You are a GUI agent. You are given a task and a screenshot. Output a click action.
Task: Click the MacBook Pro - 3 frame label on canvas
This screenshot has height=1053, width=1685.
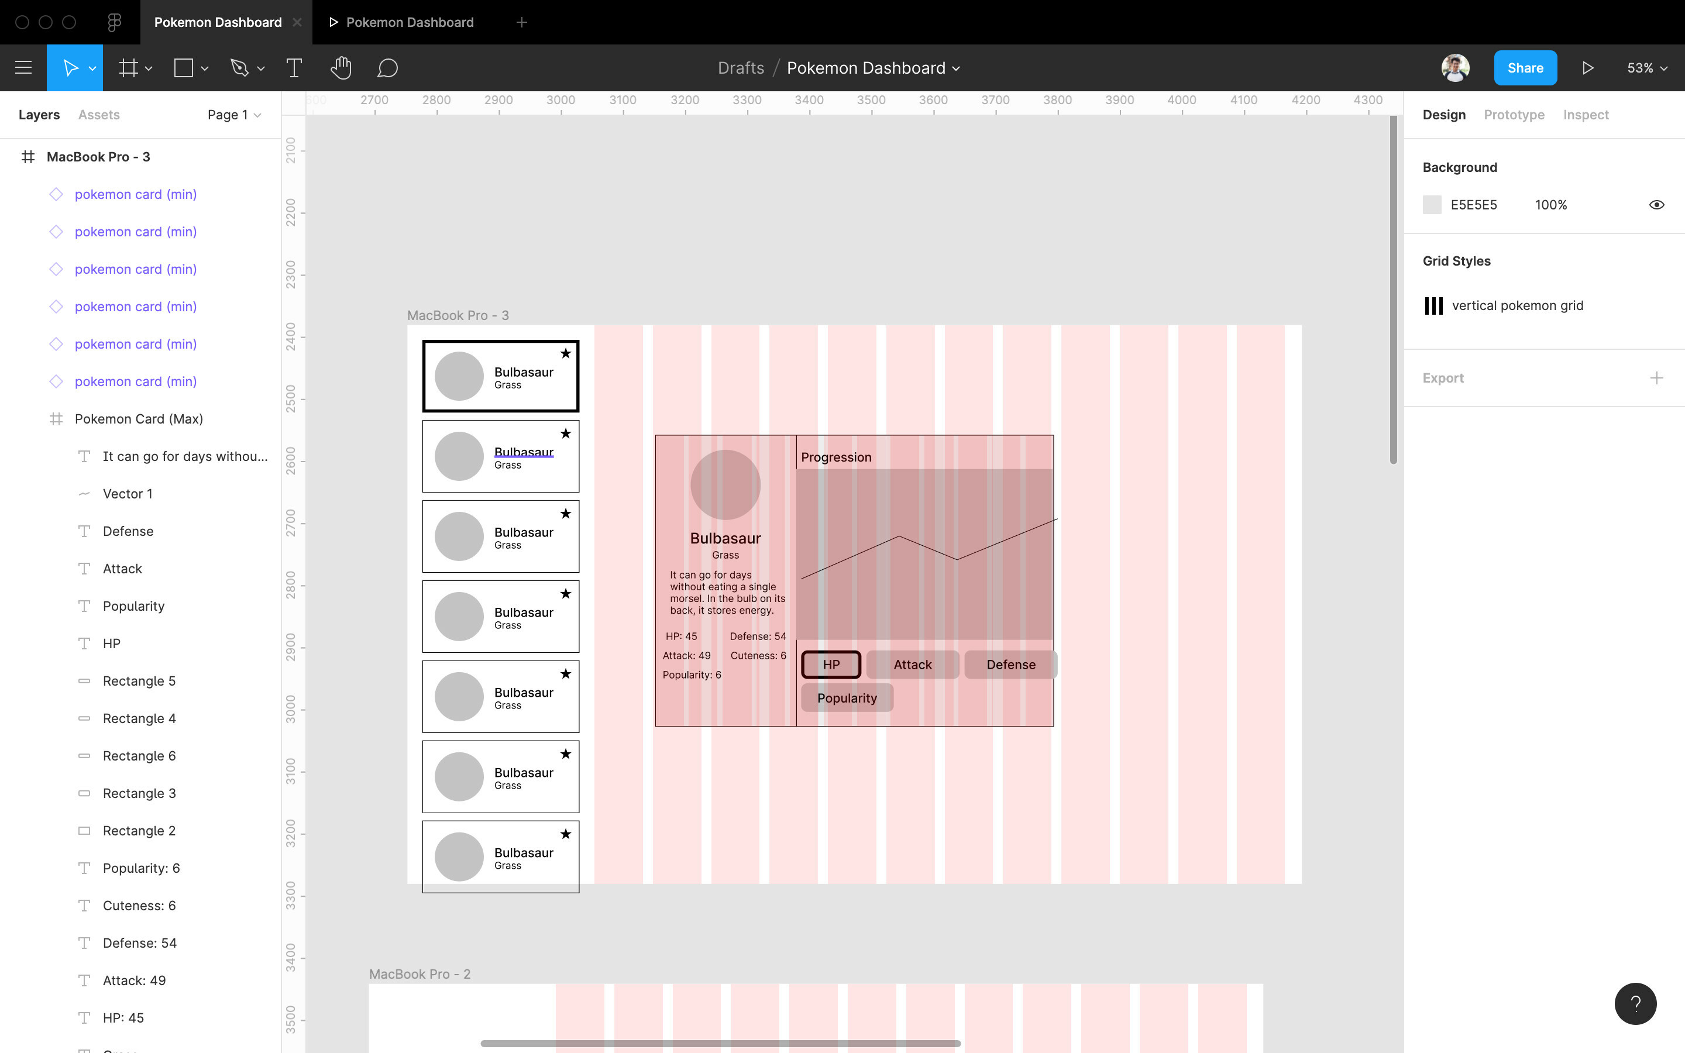[x=458, y=315]
